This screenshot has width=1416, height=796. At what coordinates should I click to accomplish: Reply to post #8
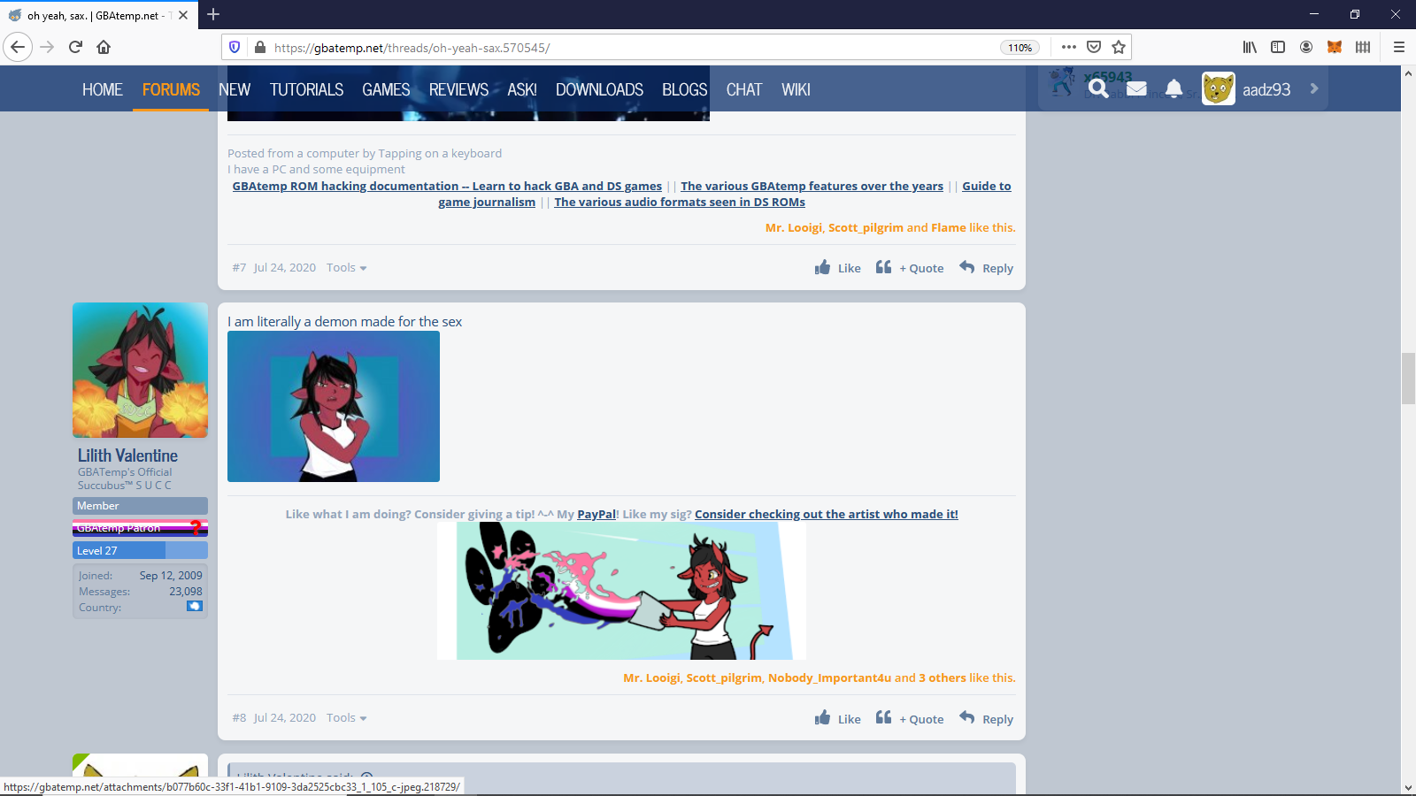pyautogui.click(x=986, y=719)
